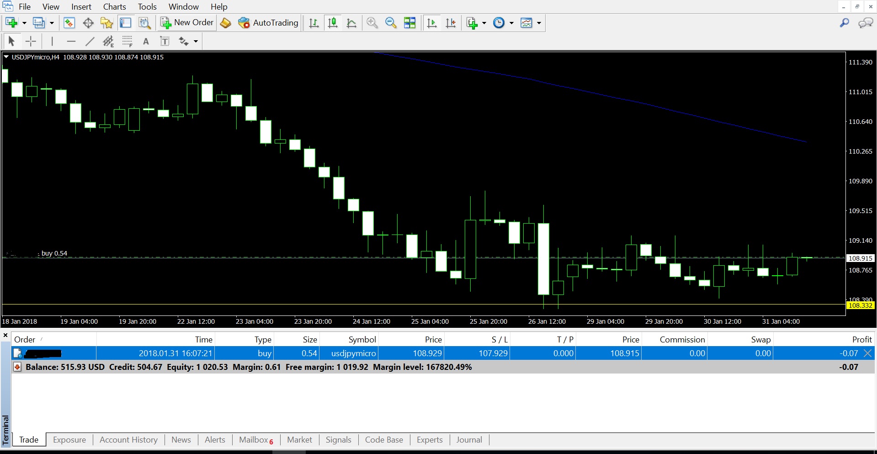Select the Text drawing tool (A)
The image size is (877, 454).
(146, 42)
